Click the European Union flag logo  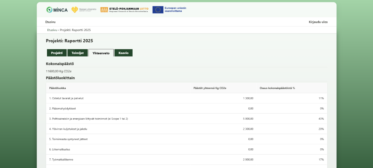click(x=158, y=10)
